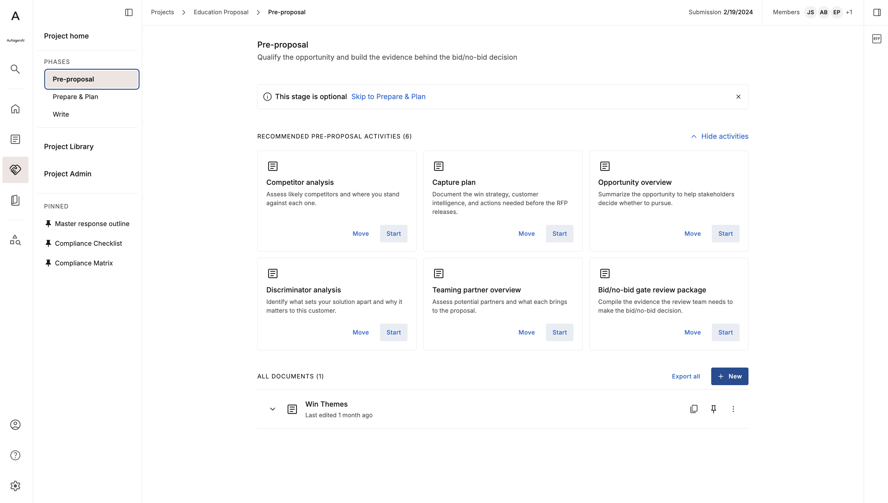Open Project Admin
The width and height of the screenshot is (888, 503).
coord(68,174)
